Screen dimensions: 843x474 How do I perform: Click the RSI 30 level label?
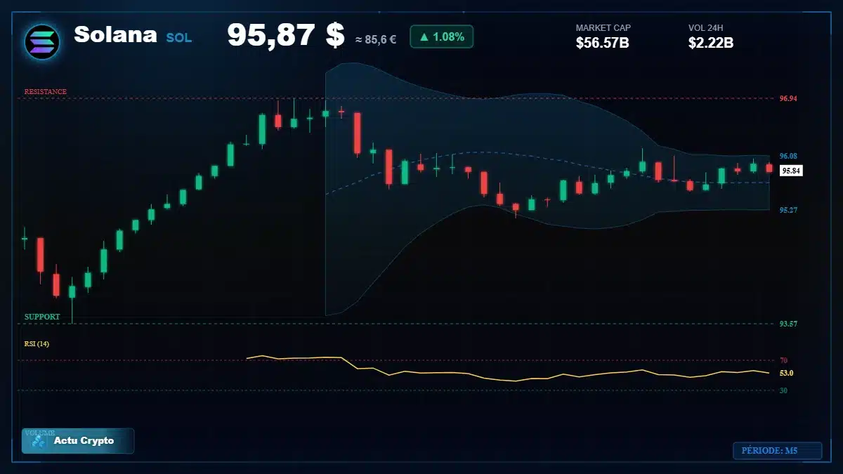pyautogui.click(x=783, y=390)
